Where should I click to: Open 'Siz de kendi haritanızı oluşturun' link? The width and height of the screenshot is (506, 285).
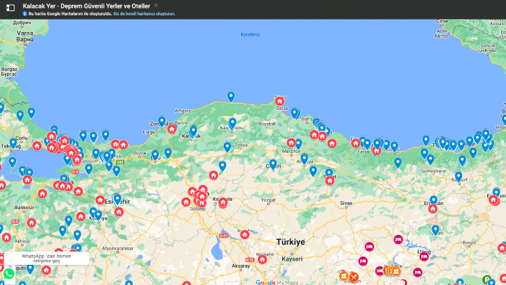144,14
